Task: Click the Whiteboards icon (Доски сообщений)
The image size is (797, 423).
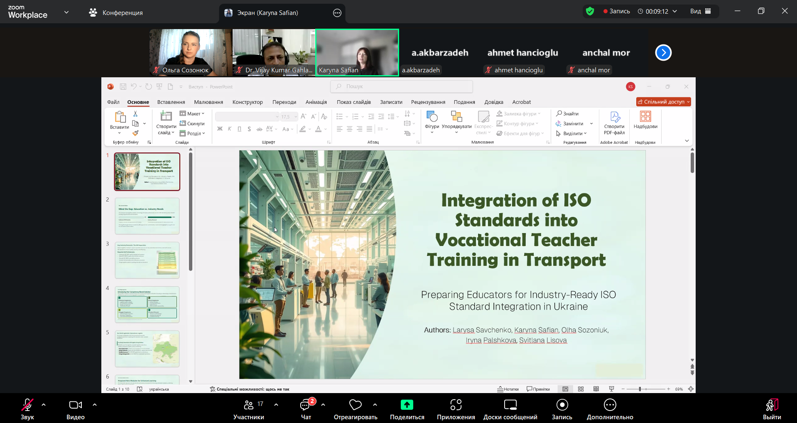Action: click(x=510, y=405)
